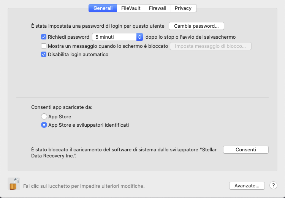Click the 'Fai clic sul lucchetto' text
The height and width of the screenshot is (198, 285).
click(x=84, y=186)
